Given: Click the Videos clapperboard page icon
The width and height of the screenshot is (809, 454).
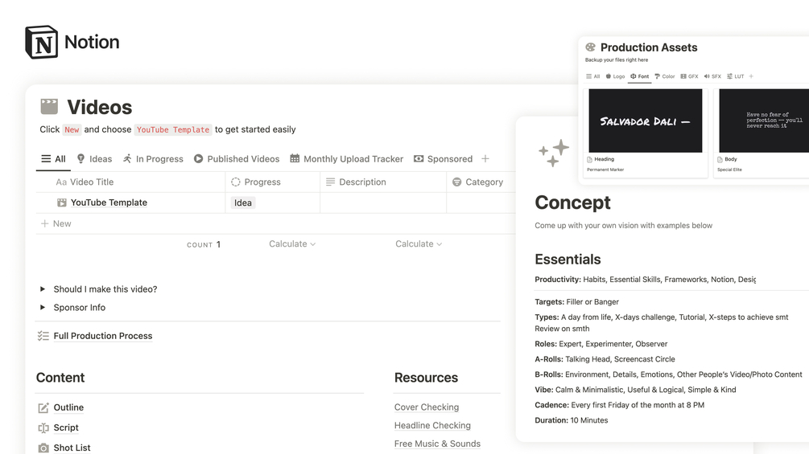Looking at the screenshot, I should point(49,107).
